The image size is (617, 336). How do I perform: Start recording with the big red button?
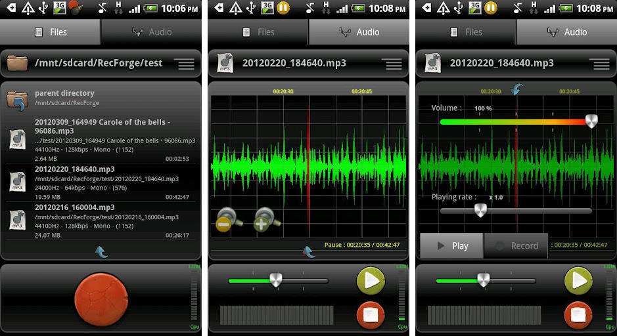pyautogui.click(x=101, y=300)
